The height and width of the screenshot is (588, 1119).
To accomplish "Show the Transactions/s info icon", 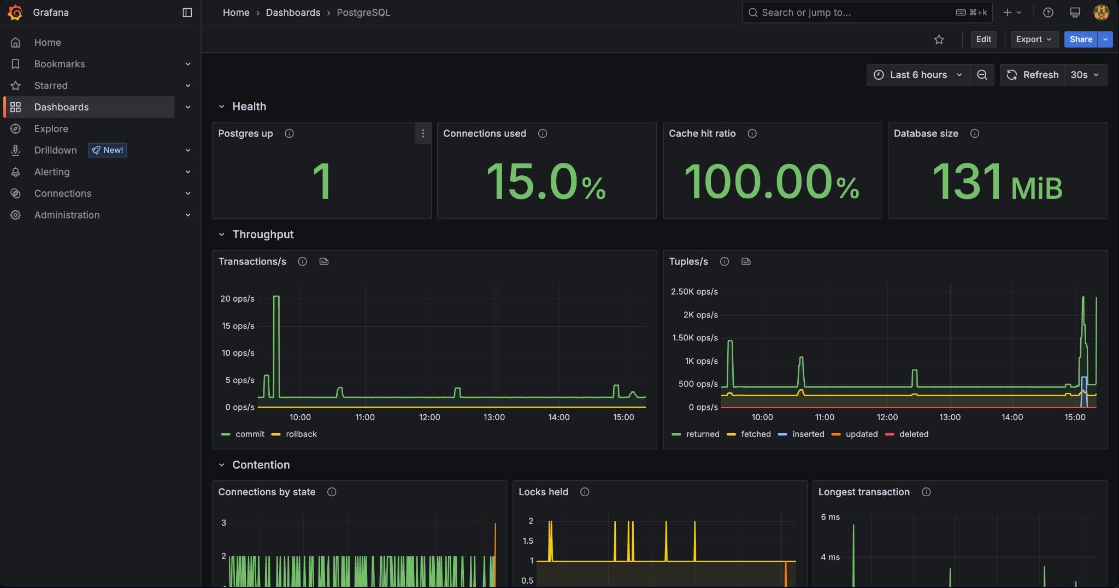I will [x=302, y=261].
